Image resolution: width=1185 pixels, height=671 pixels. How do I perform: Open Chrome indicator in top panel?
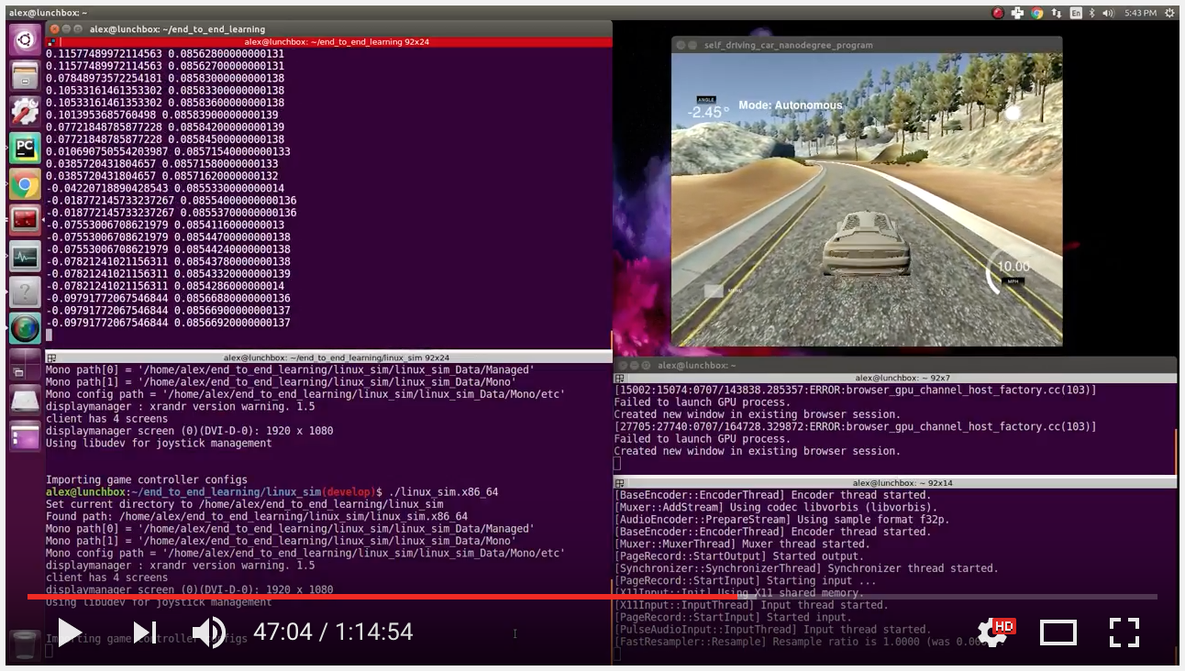point(1036,13)
